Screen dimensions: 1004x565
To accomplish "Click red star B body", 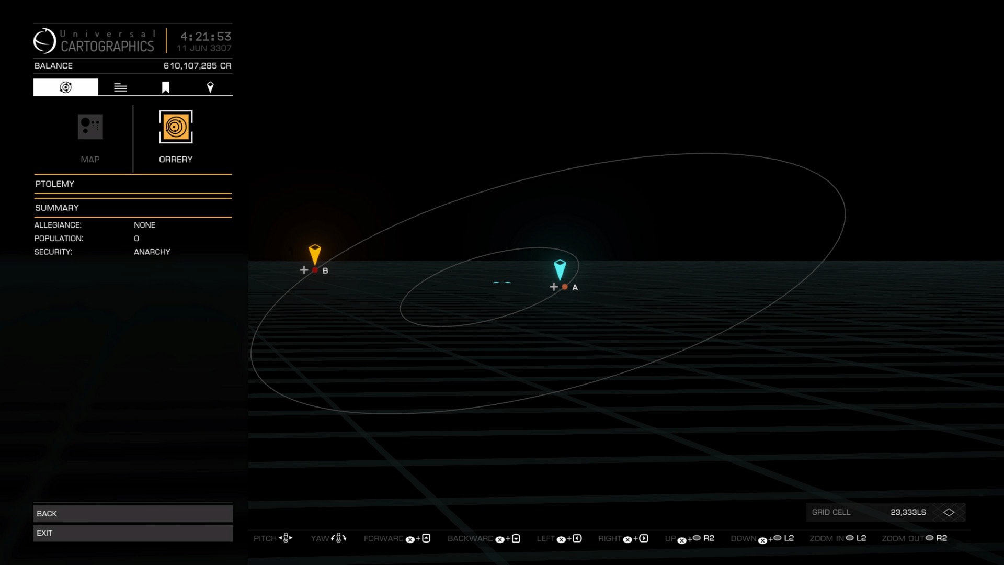I will pyautogui.click(x=315, y=270).
